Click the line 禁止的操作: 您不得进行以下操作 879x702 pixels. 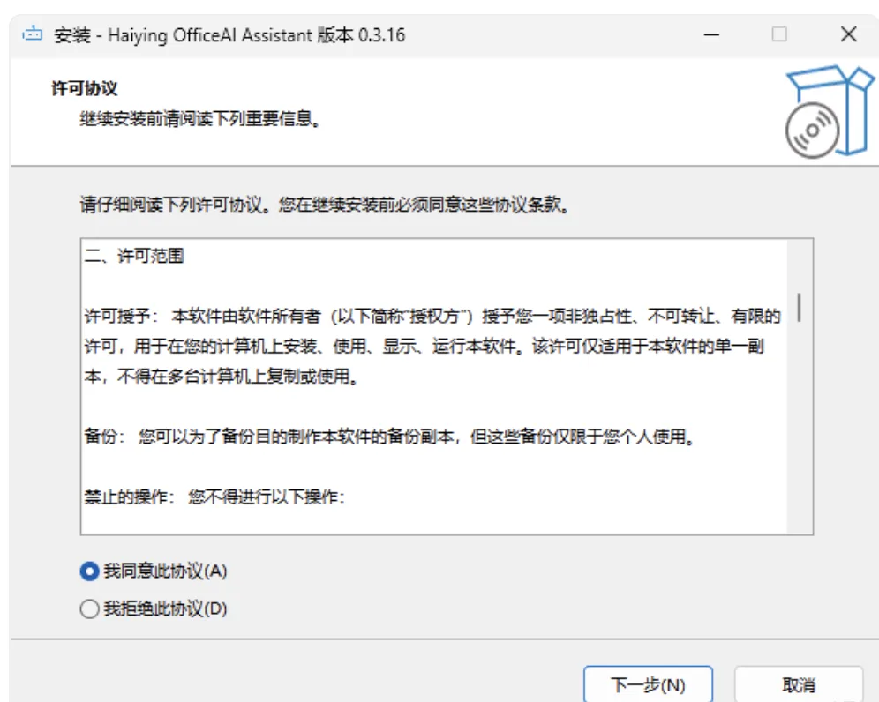[x=214, y=497]
